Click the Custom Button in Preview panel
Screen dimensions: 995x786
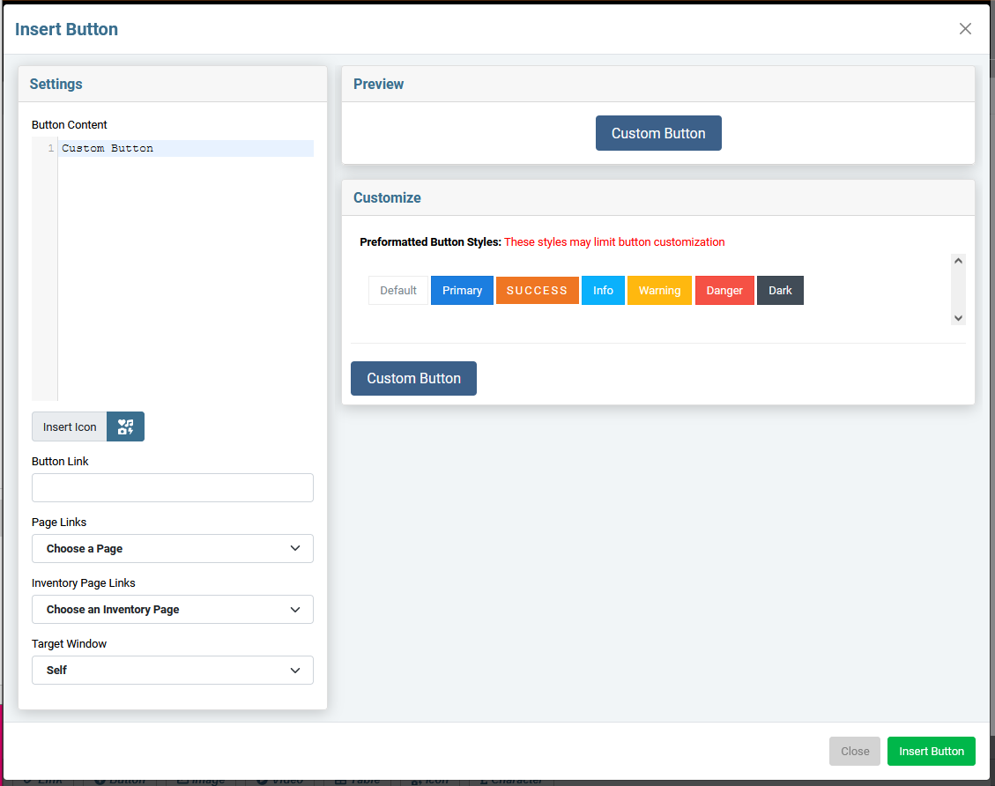point(658,133)
